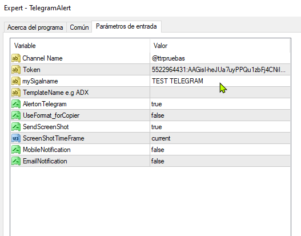
Task: Click the boolean icon beside EmailNotification
Action: tap(16, 161)
